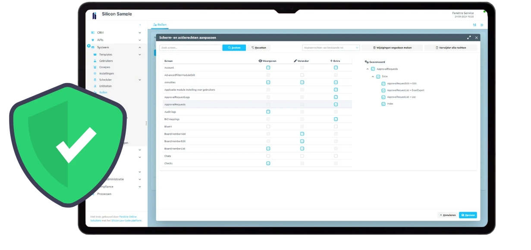Switch to the Rollen tab
Screen dimensions: 531x250
[160, 25]
